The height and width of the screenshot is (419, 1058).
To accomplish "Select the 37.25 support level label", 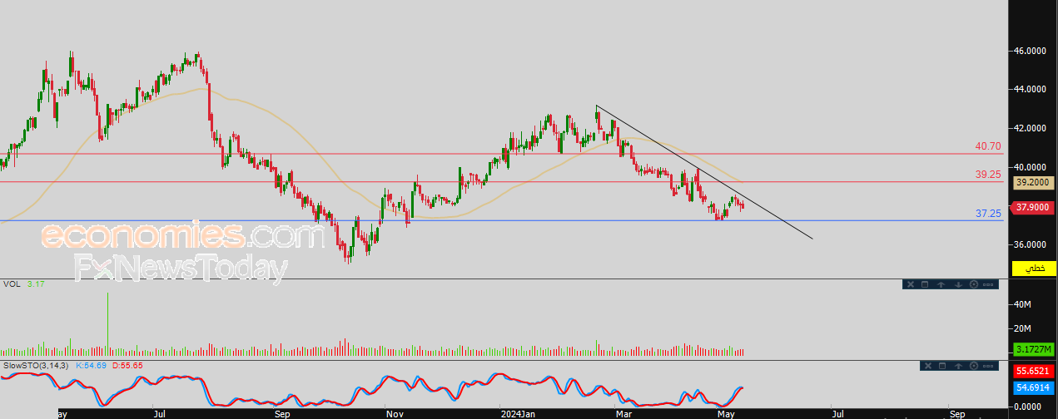I will tap(988, 214).
